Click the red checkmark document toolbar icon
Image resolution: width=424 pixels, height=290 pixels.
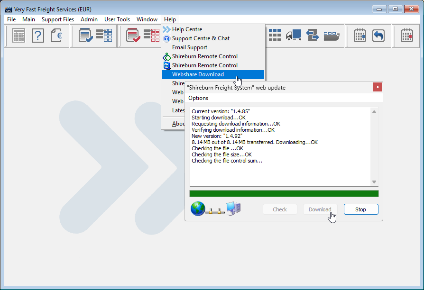[x=133, y=36]
